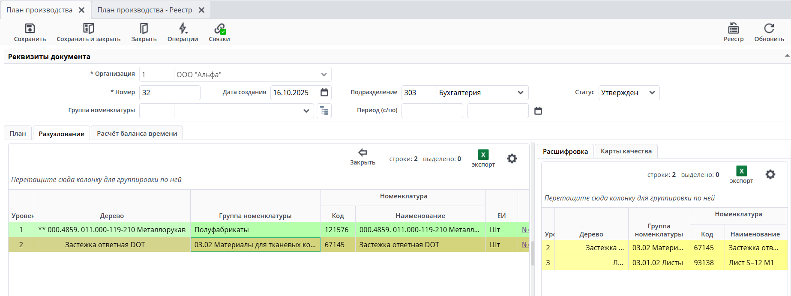Switch to Расчёт баланса времени tab
Image resolution: width=791 pixels, height=296 pixels.
(x=137, y=134)
